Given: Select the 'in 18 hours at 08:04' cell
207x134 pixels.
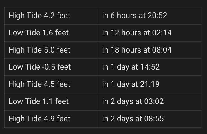Looking at the screenshot, I should (137, 50).
